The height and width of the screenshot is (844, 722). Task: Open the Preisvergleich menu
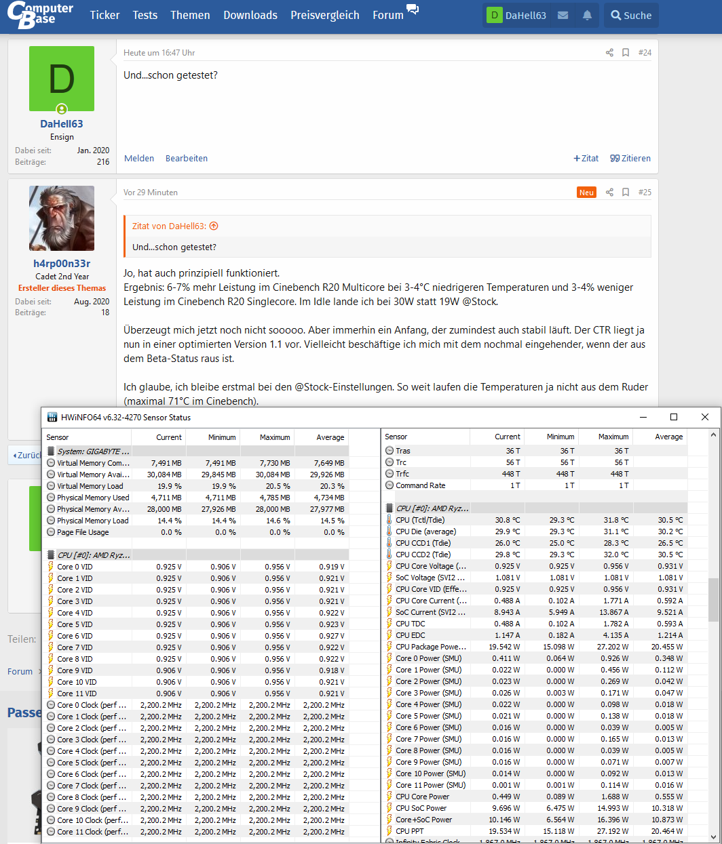point(325,15)
